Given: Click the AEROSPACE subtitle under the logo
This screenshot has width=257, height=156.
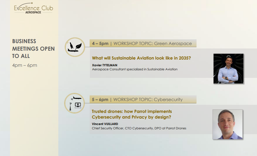Looking at the screenshot, I should 33,12.
